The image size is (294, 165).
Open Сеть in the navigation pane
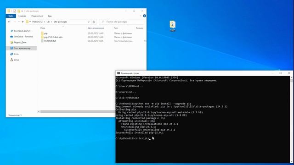click(16, 54)
